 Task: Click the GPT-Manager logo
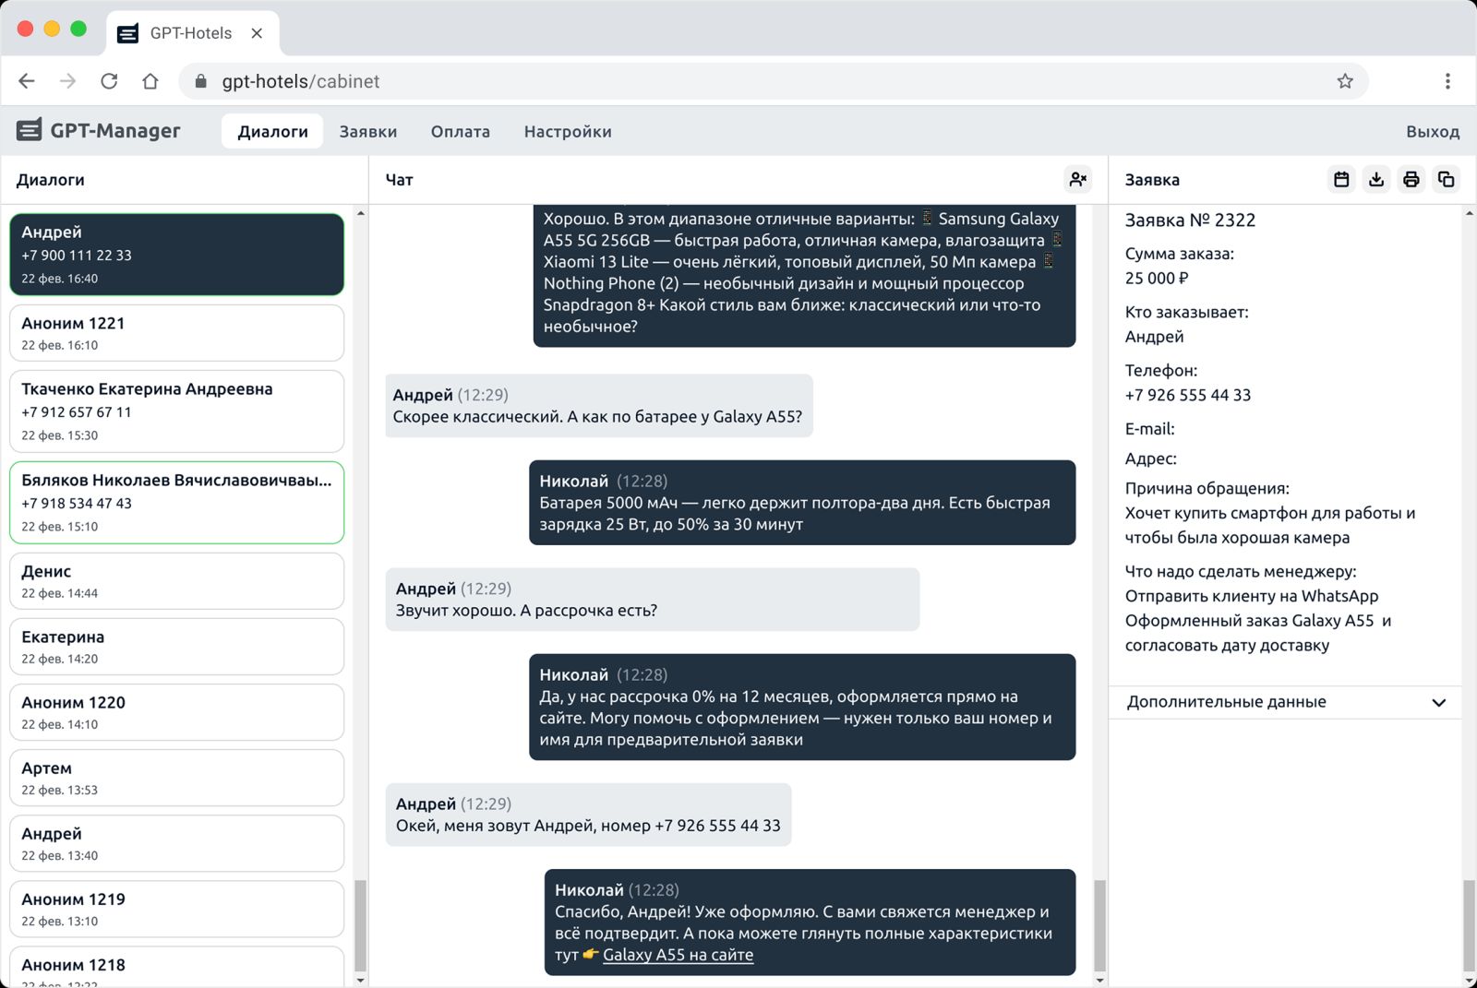pos(99,131)
